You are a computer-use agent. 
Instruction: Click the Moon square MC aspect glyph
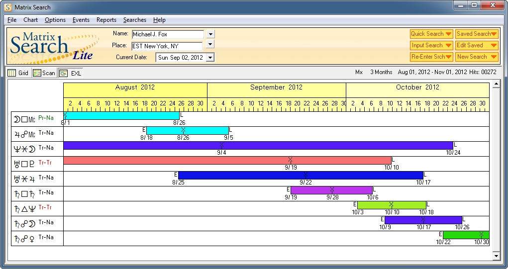point(24,119)
